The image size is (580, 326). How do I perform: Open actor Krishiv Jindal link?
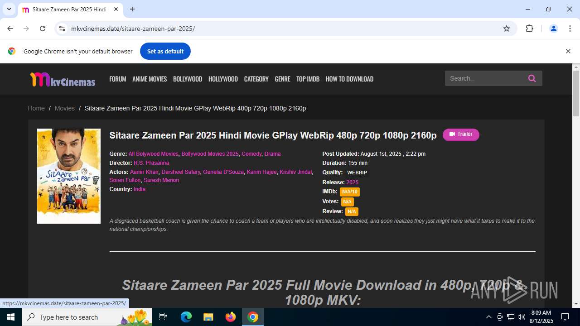[x=295, y=172]
